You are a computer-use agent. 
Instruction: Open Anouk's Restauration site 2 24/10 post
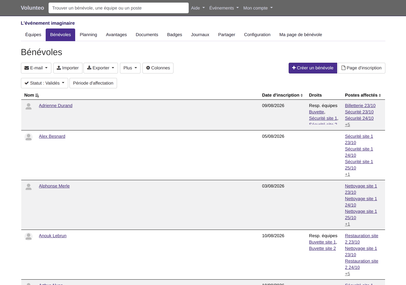tap(362, 264)
